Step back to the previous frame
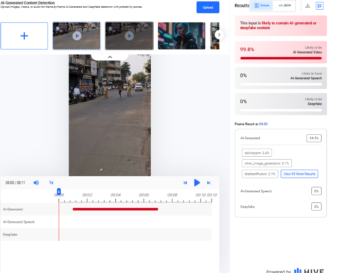The image size is (342, 273). point(185,182)
